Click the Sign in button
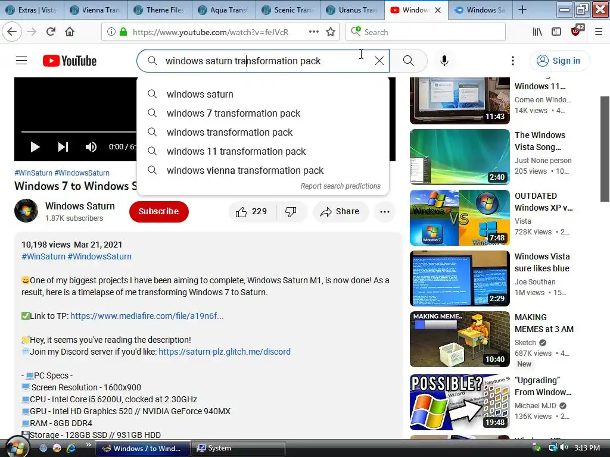This screenshot has width=610, height=457. (x=559, y=61)
